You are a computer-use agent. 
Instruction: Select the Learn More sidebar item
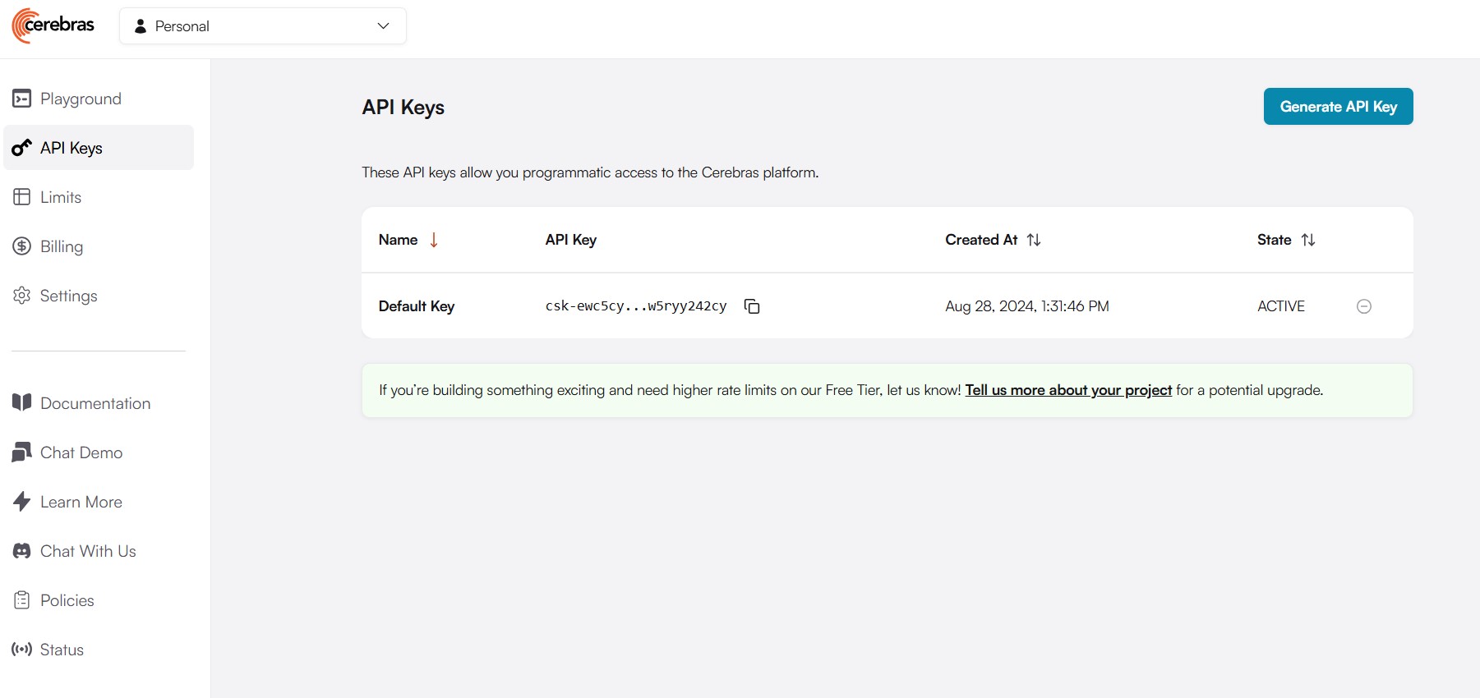(81, 502)
